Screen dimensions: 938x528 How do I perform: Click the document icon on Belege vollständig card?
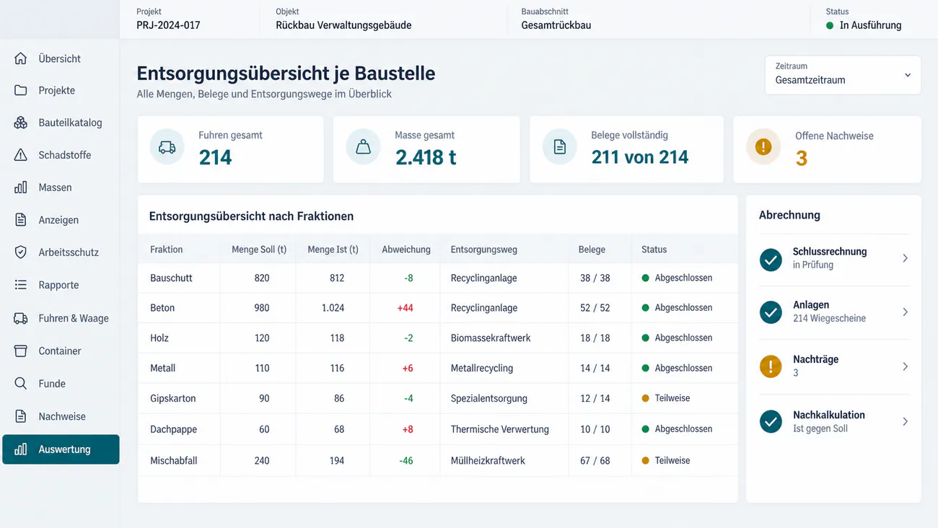pyautogui.click(x=560, y=147)
